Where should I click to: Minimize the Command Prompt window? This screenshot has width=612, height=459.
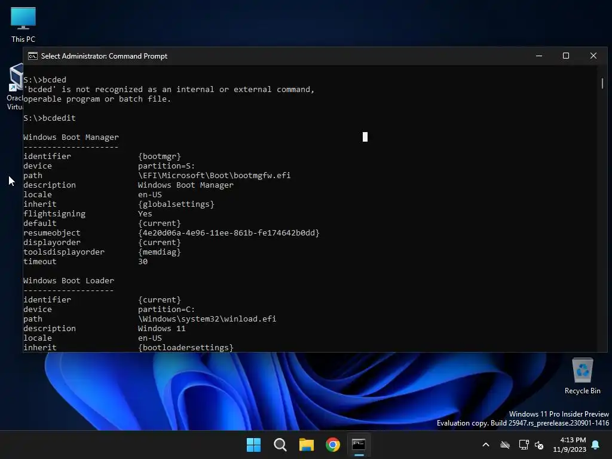pyautogui.click(x=539, y=56)
